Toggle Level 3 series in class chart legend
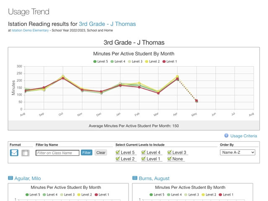Viewport: 268px width, 201px height. tap(135, 62)
